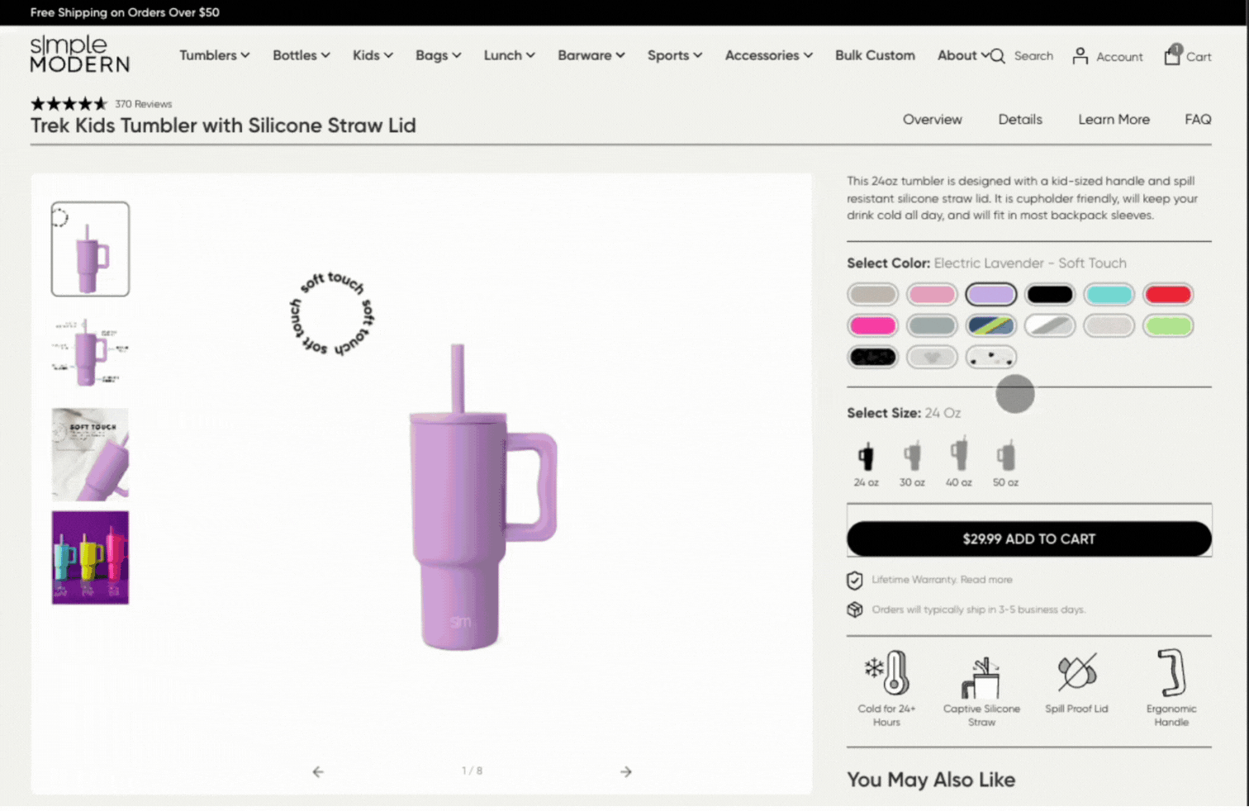
Task: Click the five-star rating icons
Action: tap(69, 104)
